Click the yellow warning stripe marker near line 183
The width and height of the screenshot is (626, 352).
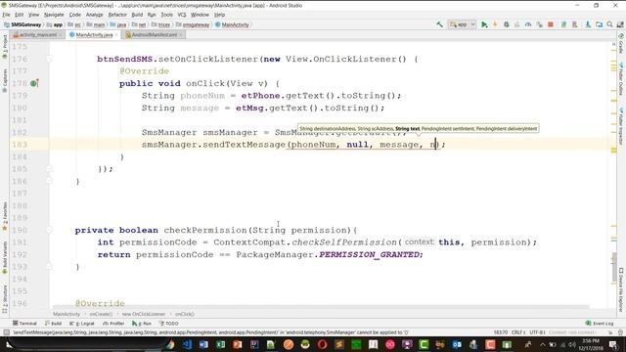pos(613,150)
